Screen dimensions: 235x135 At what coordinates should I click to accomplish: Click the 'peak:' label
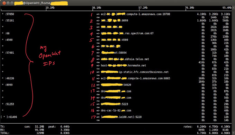click(x=52, y=127)
